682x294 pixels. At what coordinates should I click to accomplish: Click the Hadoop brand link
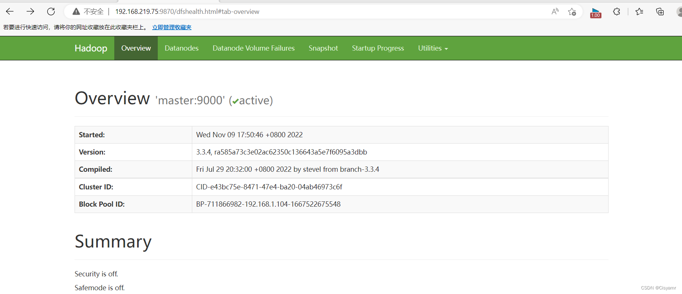coord(91,48)
